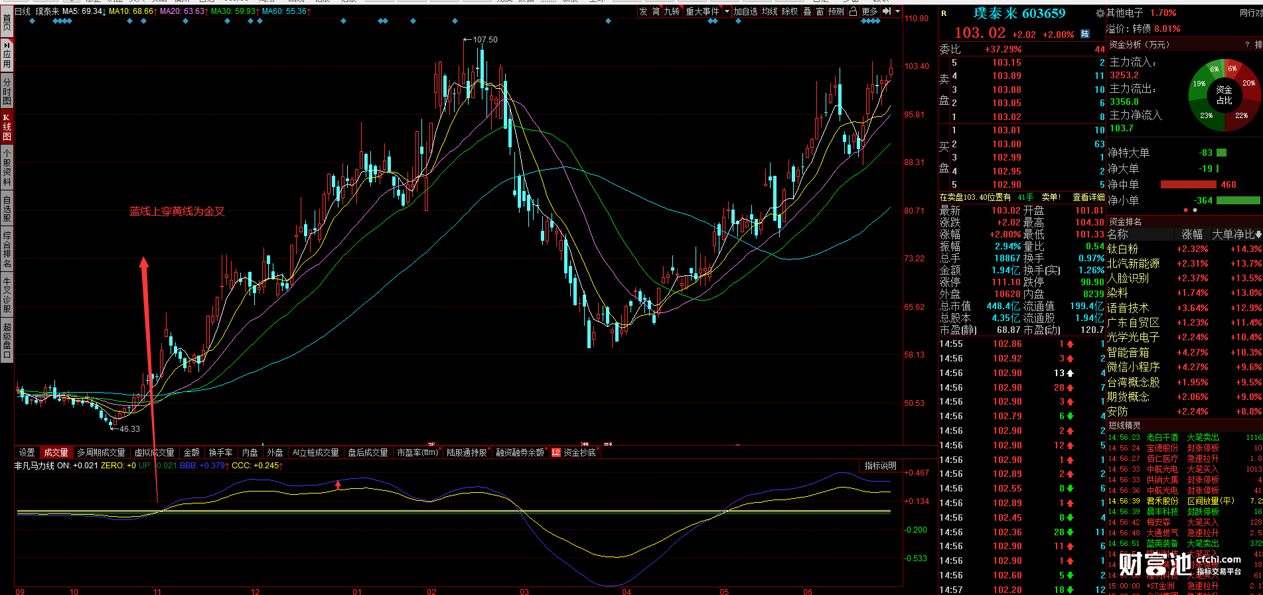Click the 窗 window button
Viewport: 1263px width, 595px height.
[820, 11]
